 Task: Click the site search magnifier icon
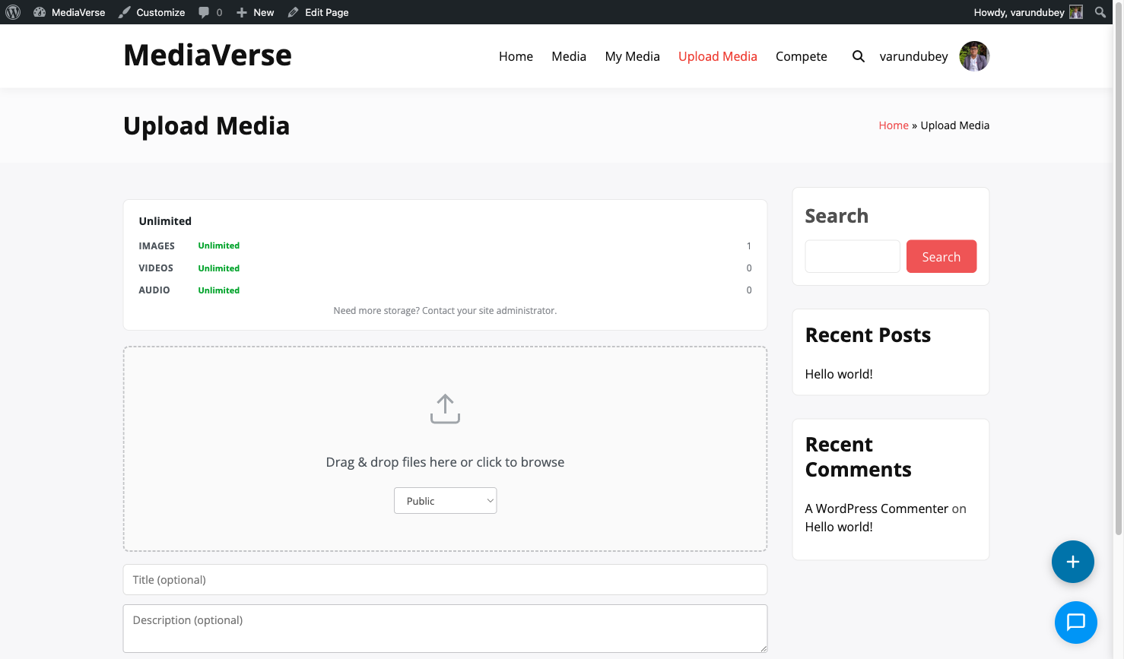coord(858,56)
